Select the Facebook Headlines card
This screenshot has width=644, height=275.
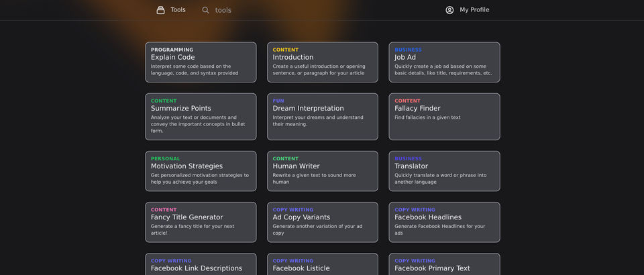(x=444, y=222)
